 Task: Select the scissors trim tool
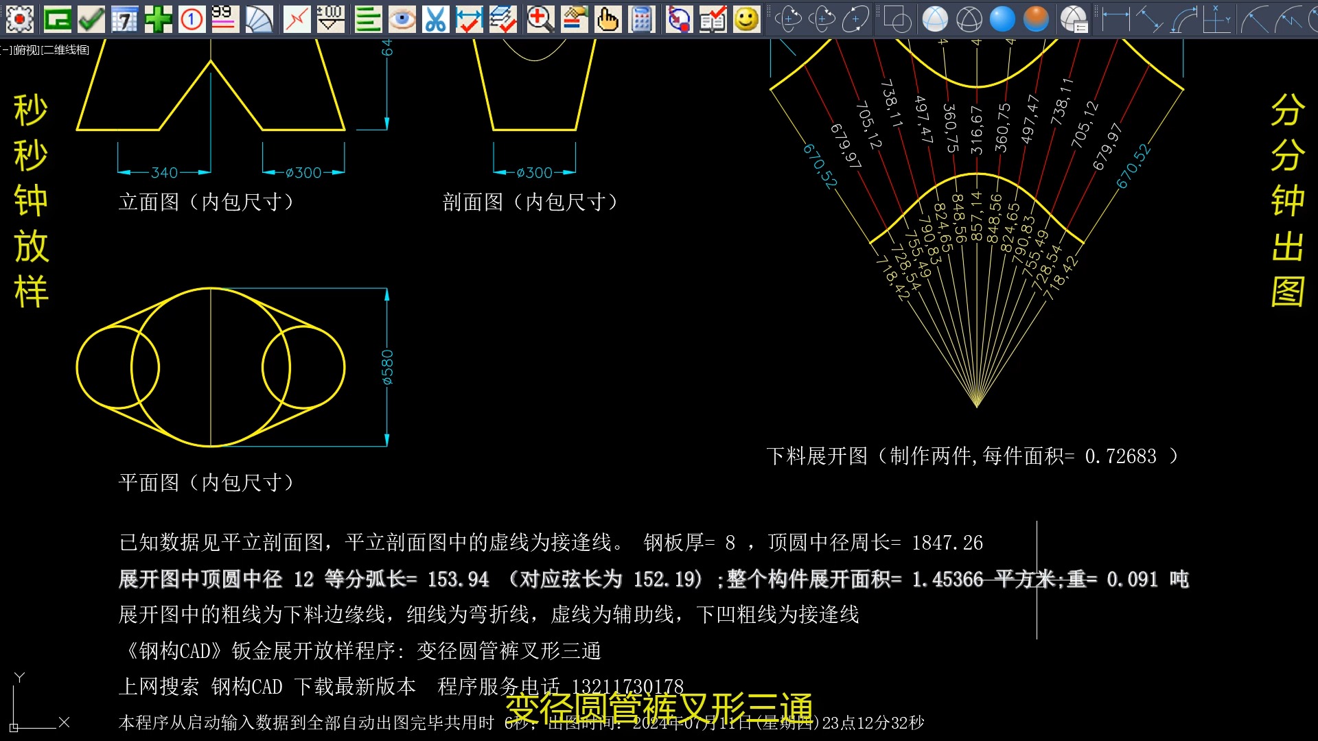pyautogui.click(x=436, y=19)
